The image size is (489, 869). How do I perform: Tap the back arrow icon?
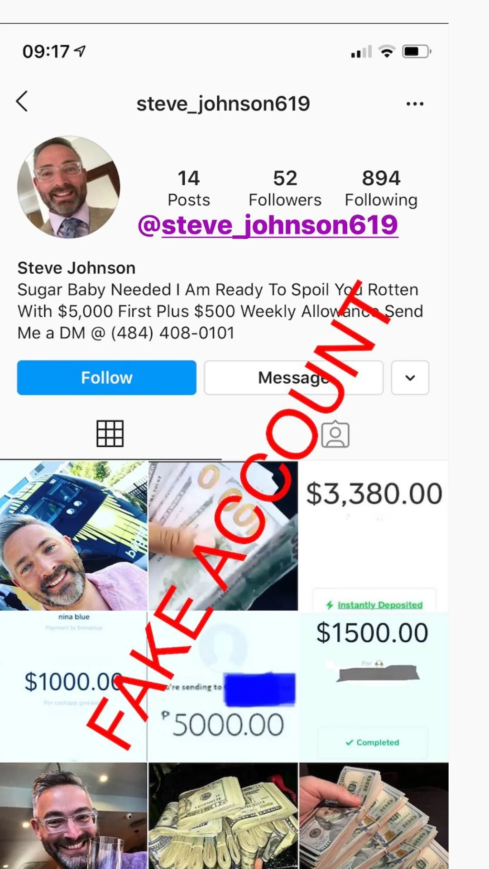click(x=22, y=101)
